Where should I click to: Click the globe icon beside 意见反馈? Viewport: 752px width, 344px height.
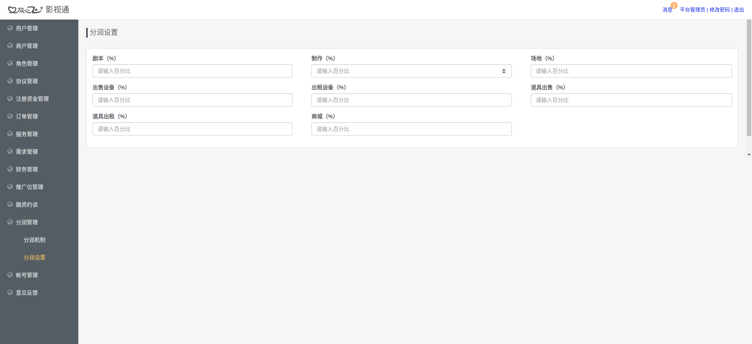pyautogui.click(x=10, y=293)
